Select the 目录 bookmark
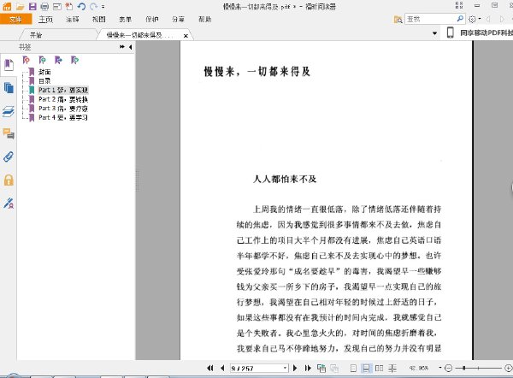The height and width of the screenshot is (378, 513). 44,81
